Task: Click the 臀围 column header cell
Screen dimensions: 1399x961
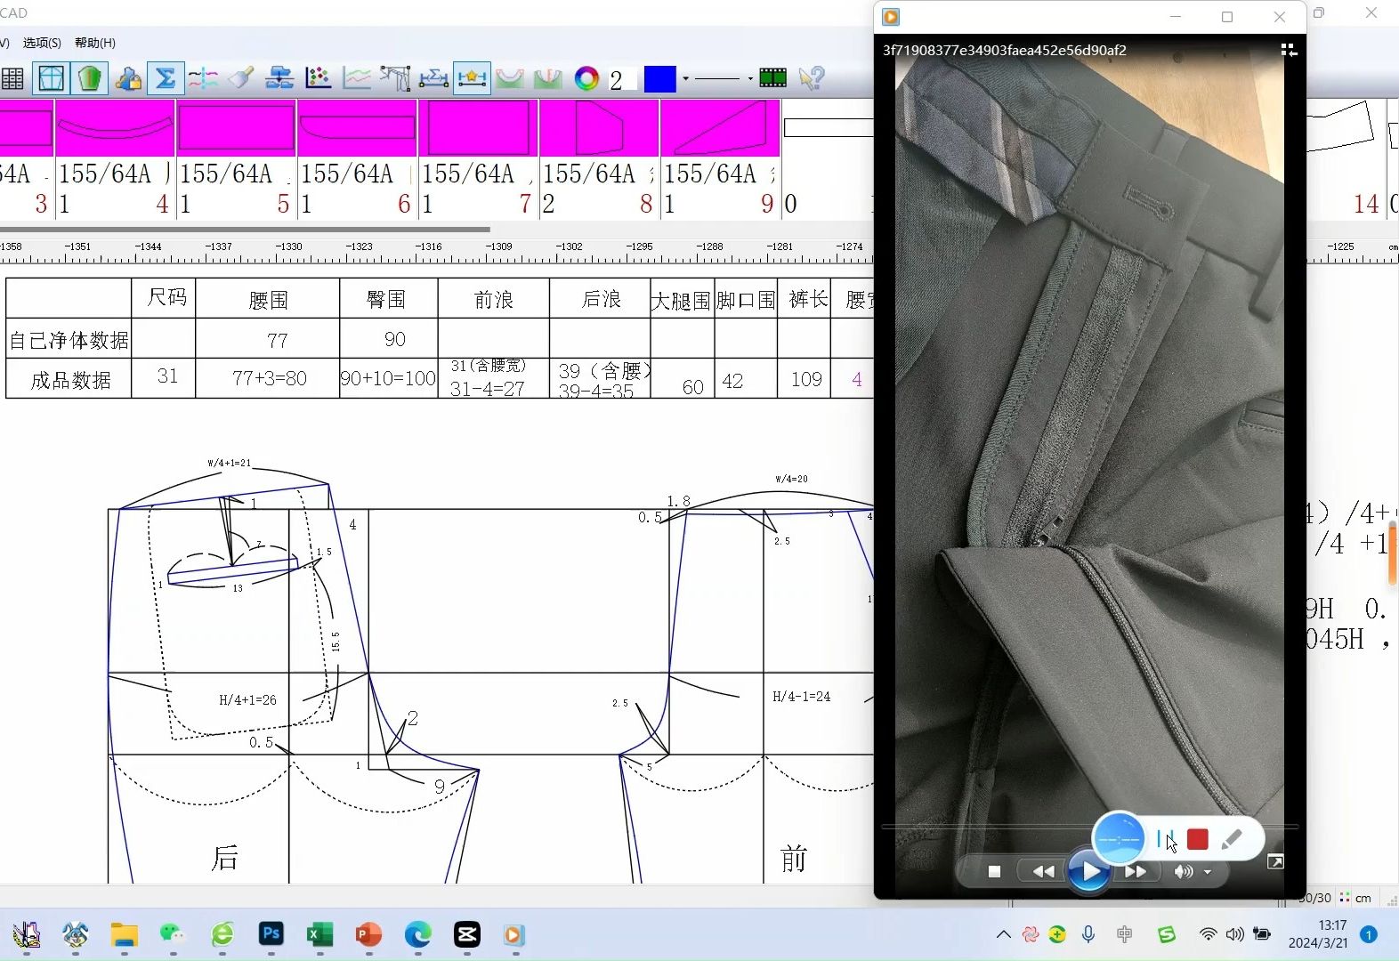Action: click(388, 299)
